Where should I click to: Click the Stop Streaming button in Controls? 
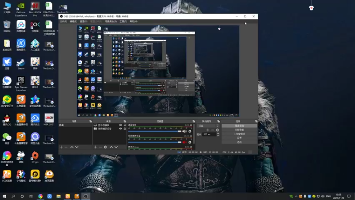point(239,126)
